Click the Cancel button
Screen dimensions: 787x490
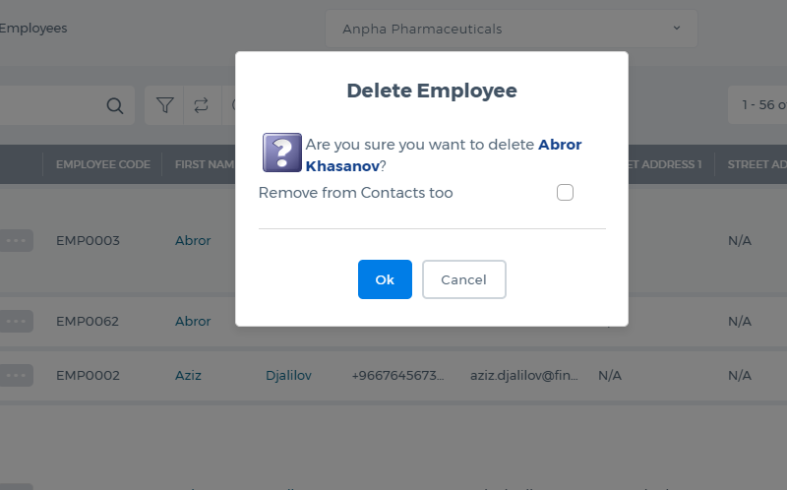pyautogui.click(x=463, y=279)
